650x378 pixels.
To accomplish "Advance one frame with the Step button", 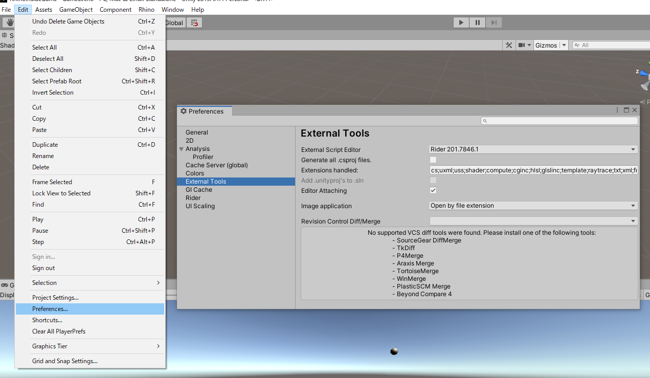I will 494,23.
